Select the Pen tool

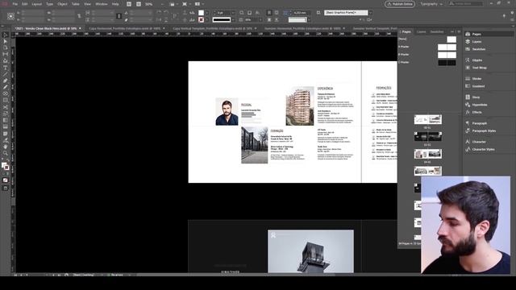5,81
